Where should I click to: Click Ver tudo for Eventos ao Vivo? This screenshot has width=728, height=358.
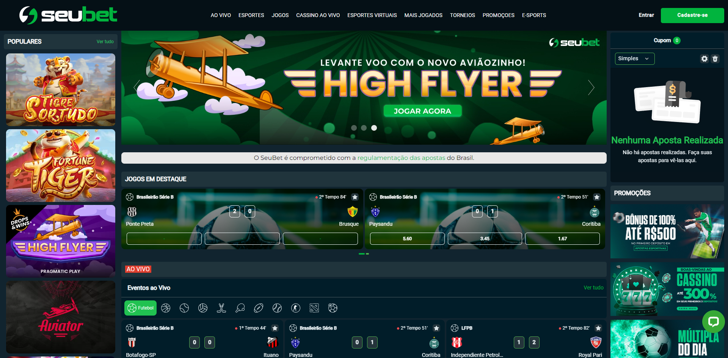(593, 288)
